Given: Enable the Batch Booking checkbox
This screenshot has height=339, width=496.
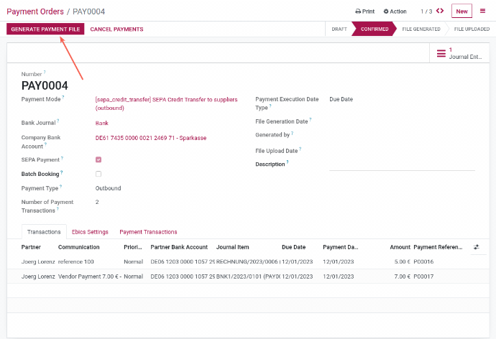Looking at the screenshot, I should pos(98,174).
